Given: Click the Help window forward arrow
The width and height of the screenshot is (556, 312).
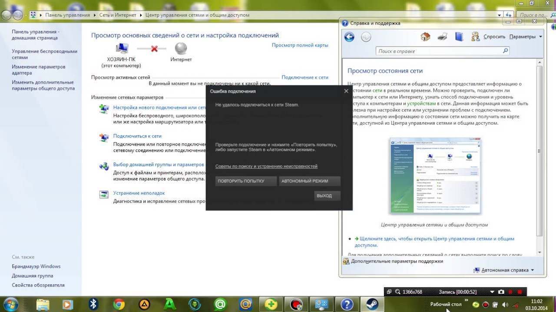Looking at the screenshot, I should tap(366, 37).
